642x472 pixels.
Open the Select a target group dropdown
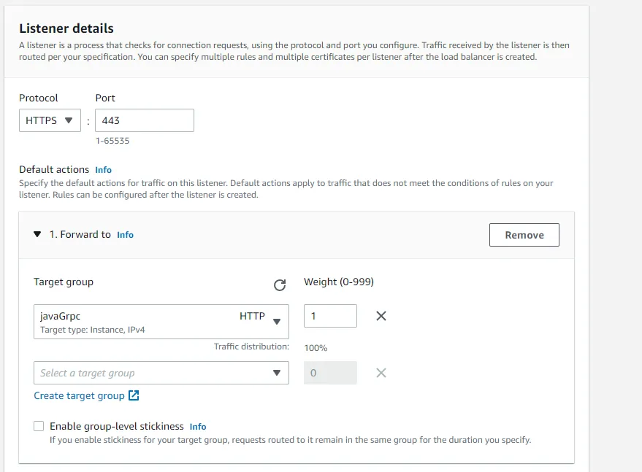(x=161, y=373)
